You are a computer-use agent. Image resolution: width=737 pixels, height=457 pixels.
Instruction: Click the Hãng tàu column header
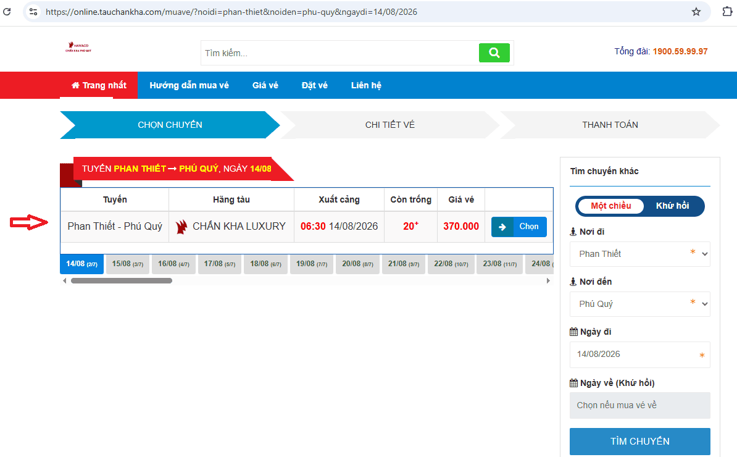231,199
